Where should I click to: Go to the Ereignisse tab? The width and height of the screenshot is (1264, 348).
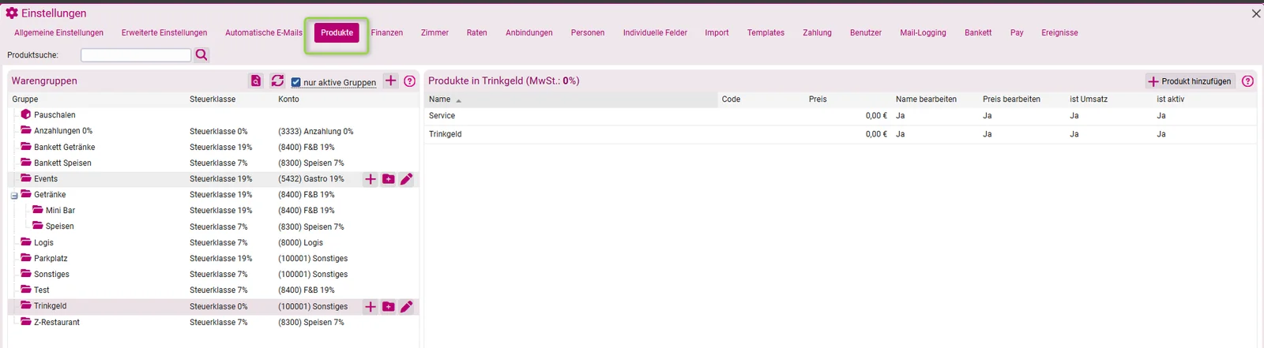(x=1059, y=32)
